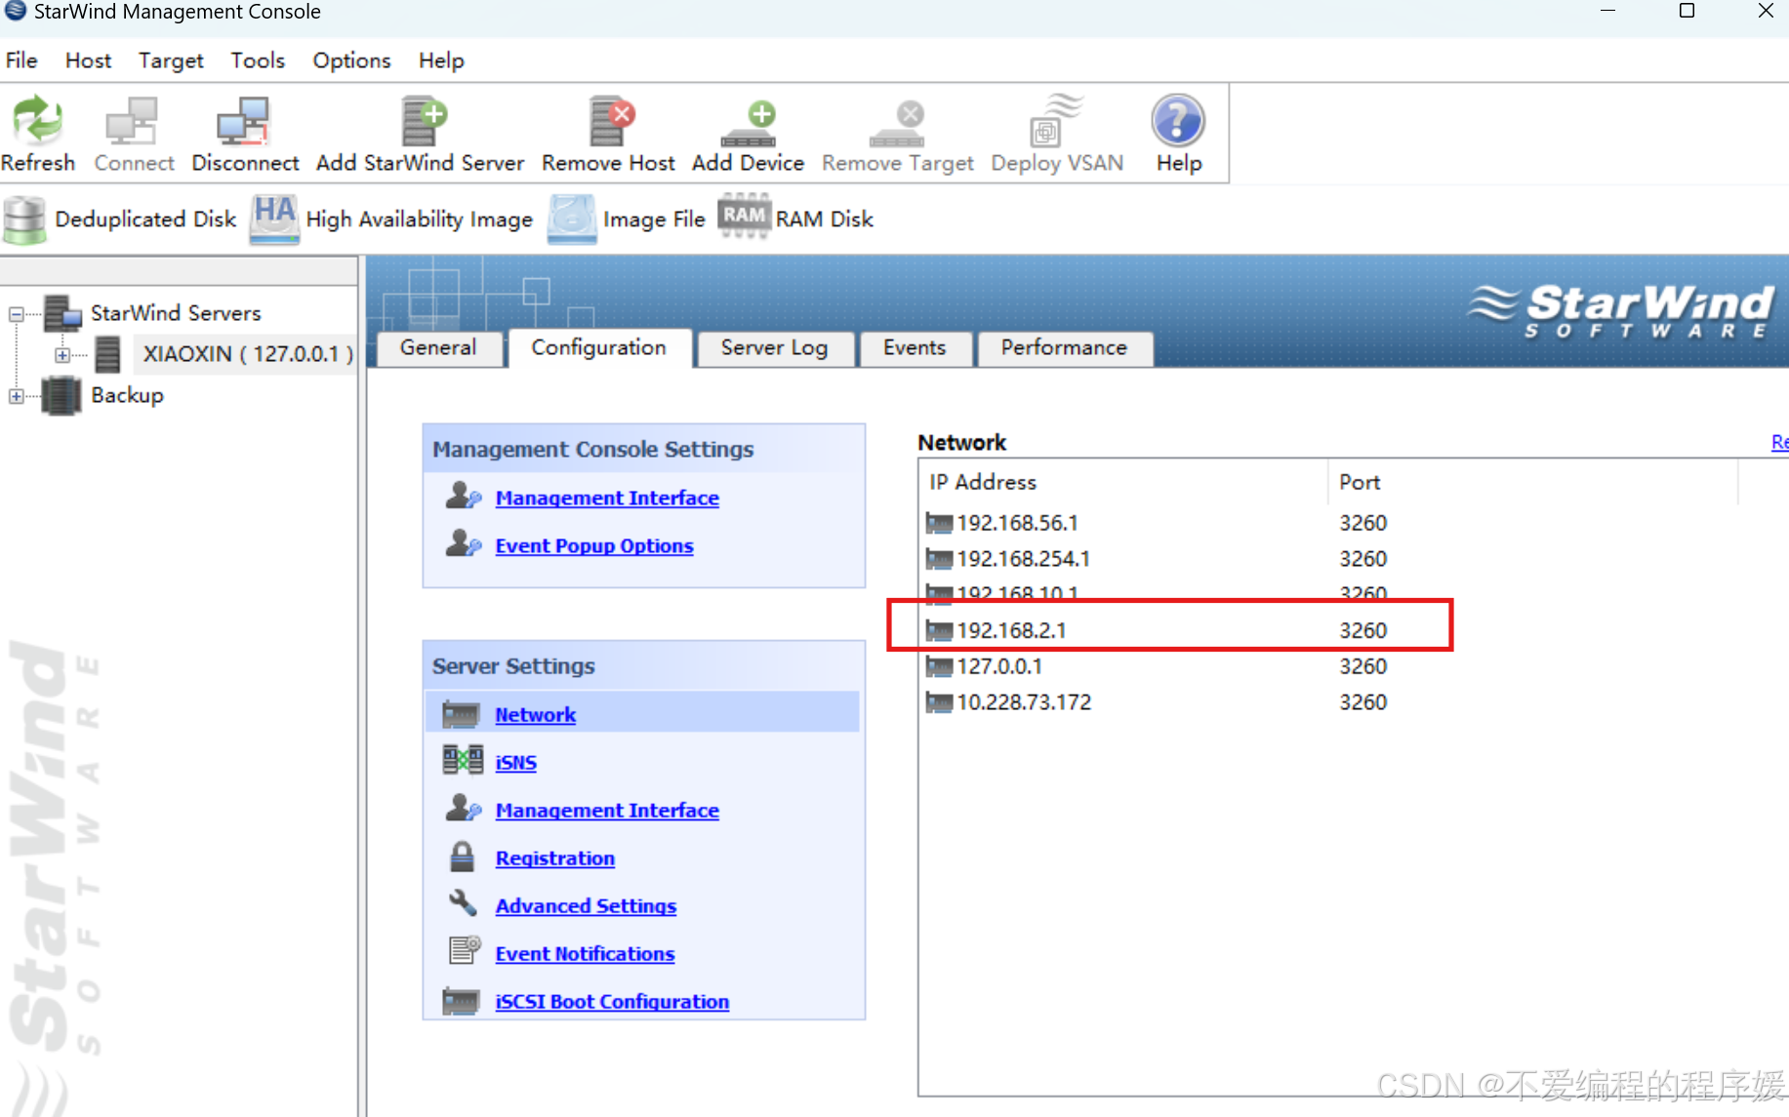Click the iSCSI Boot Configuration icon
The height and width of the screenshot is (1117, 1789).
[461, 1001]
